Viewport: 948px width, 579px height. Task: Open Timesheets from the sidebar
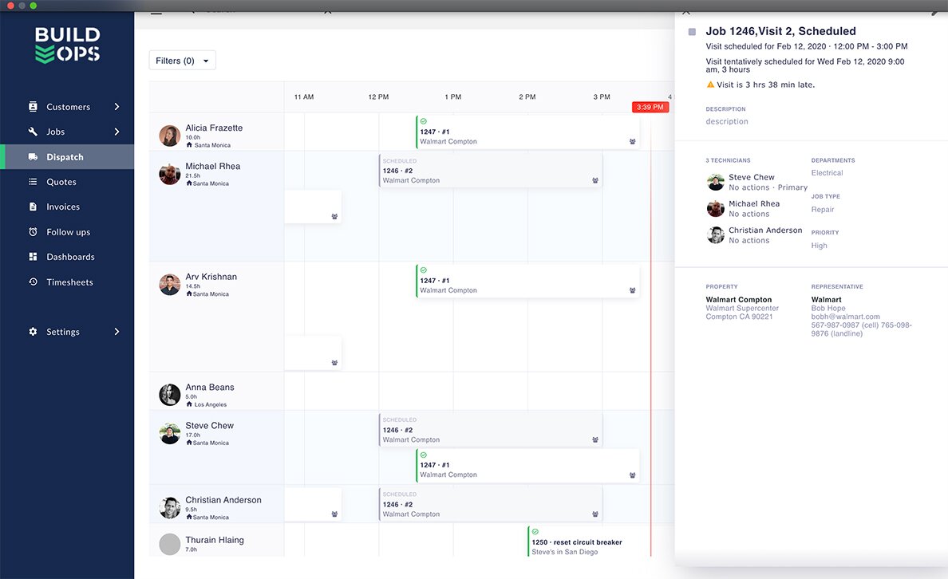point(67,282)
